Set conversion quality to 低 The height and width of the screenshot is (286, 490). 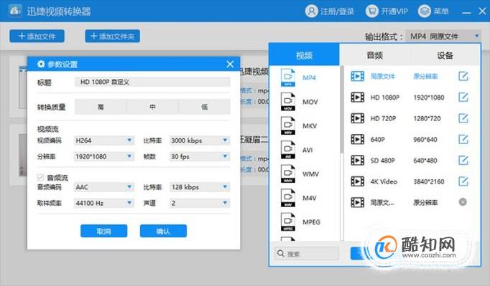point(204,107)
